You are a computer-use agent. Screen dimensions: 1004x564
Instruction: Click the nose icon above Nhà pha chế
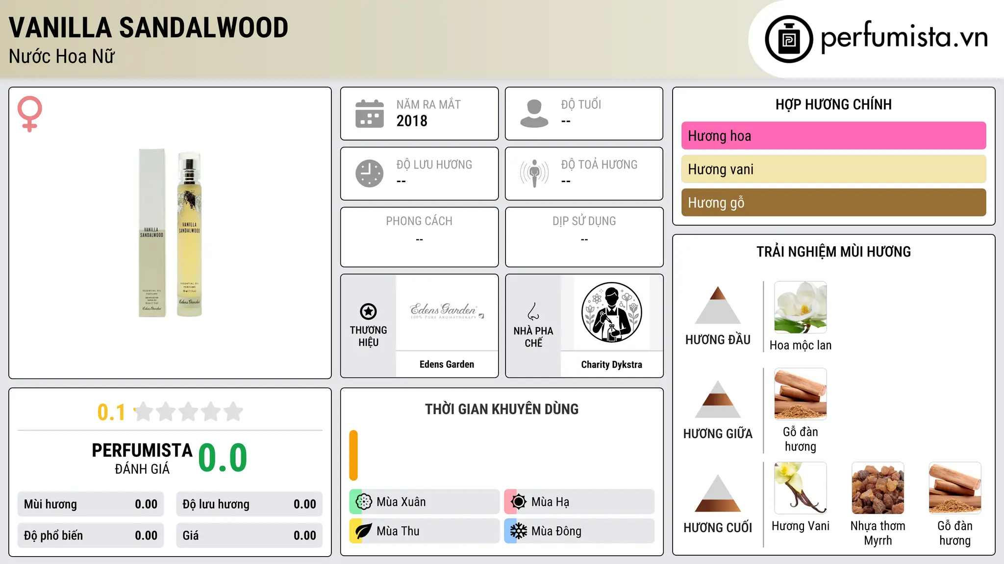533,311
